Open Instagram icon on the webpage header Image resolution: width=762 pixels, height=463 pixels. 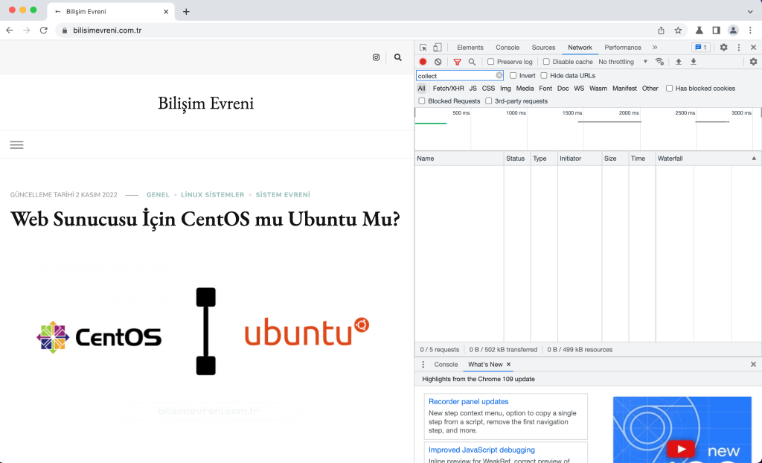(376, 57)
